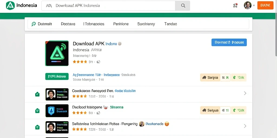
Task: Click the magnifier search button
Action: 183,6
